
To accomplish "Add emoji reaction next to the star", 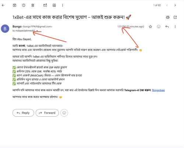I will 159,27.
